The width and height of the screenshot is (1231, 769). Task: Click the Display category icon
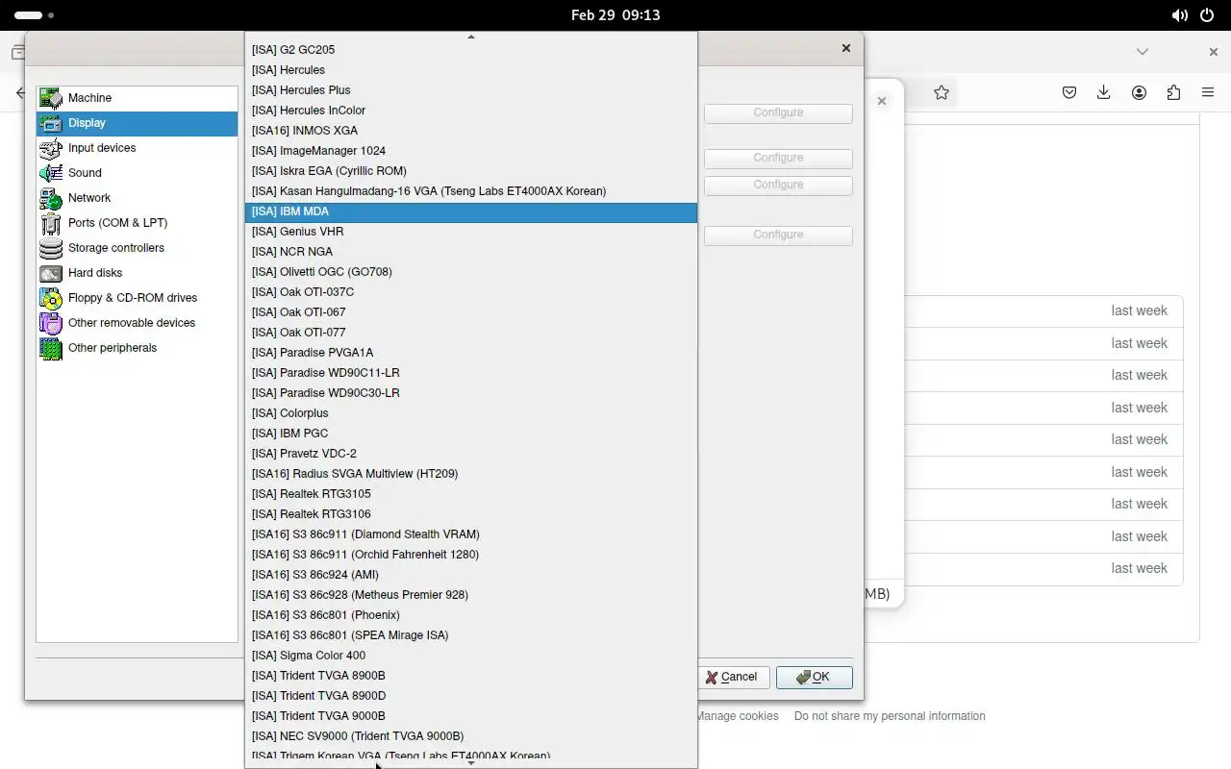51,123
